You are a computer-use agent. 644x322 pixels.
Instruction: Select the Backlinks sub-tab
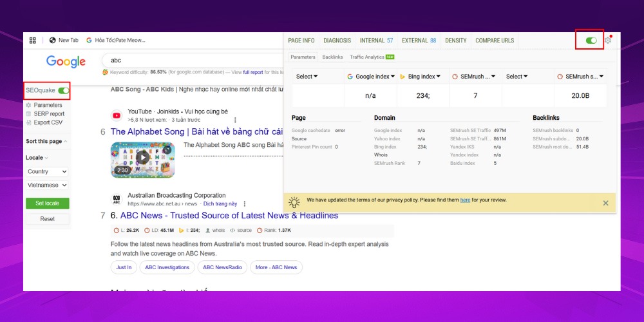coord(333,57)
